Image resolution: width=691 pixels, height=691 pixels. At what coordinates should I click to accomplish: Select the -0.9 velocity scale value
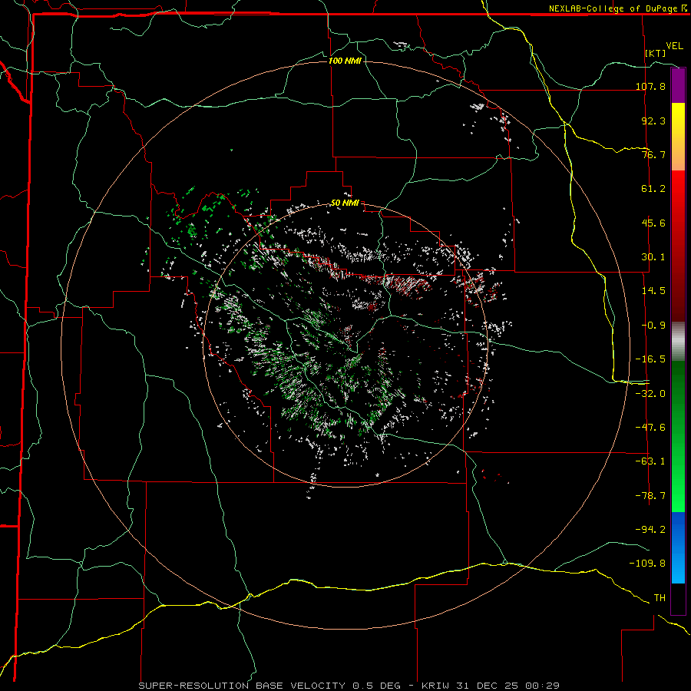pyautogui.click(x=653, y=326)
